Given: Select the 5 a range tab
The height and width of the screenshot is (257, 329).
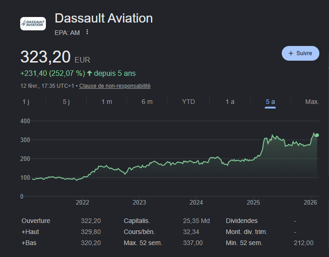Looking at the screenshot, I should (x=270, y=102).
